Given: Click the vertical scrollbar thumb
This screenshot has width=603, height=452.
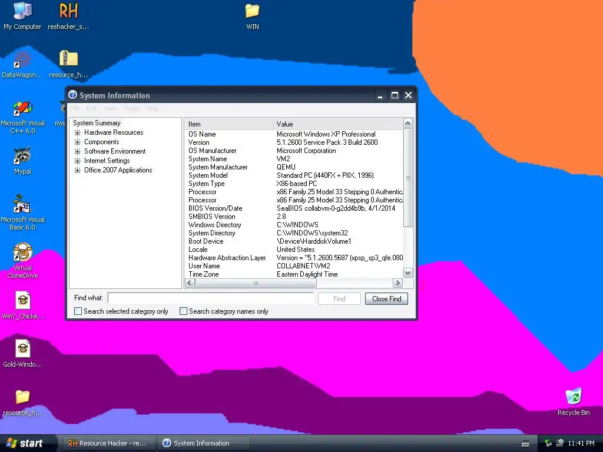Looking at the screenshot, I should (407, 178).
